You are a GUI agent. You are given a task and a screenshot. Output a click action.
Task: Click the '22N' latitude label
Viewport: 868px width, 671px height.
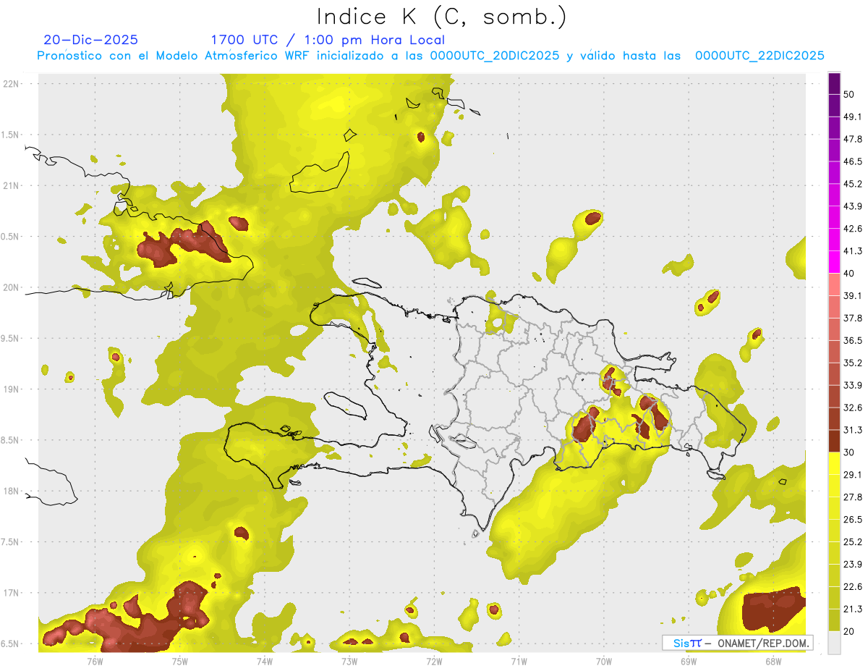pos(12,84)
